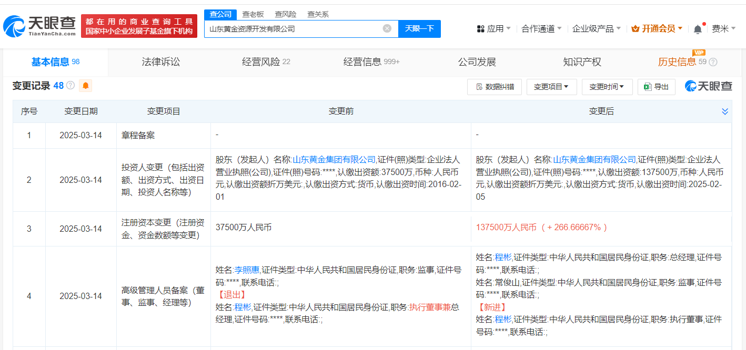Image resolution: width=746 pixels, height=350 pixels.
Task: Open the 经营风险 tab
Action: coord(266,62)
